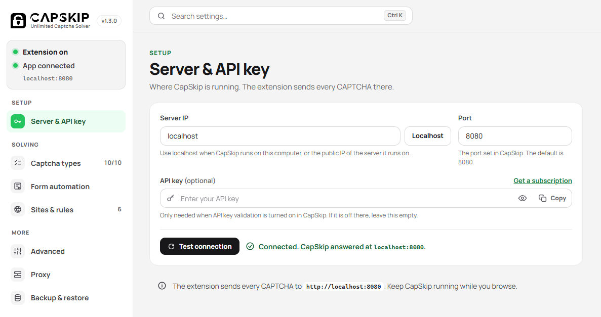Click the refresh icon on Test connection
Screen dimensions: 601x317
[171, 247]
